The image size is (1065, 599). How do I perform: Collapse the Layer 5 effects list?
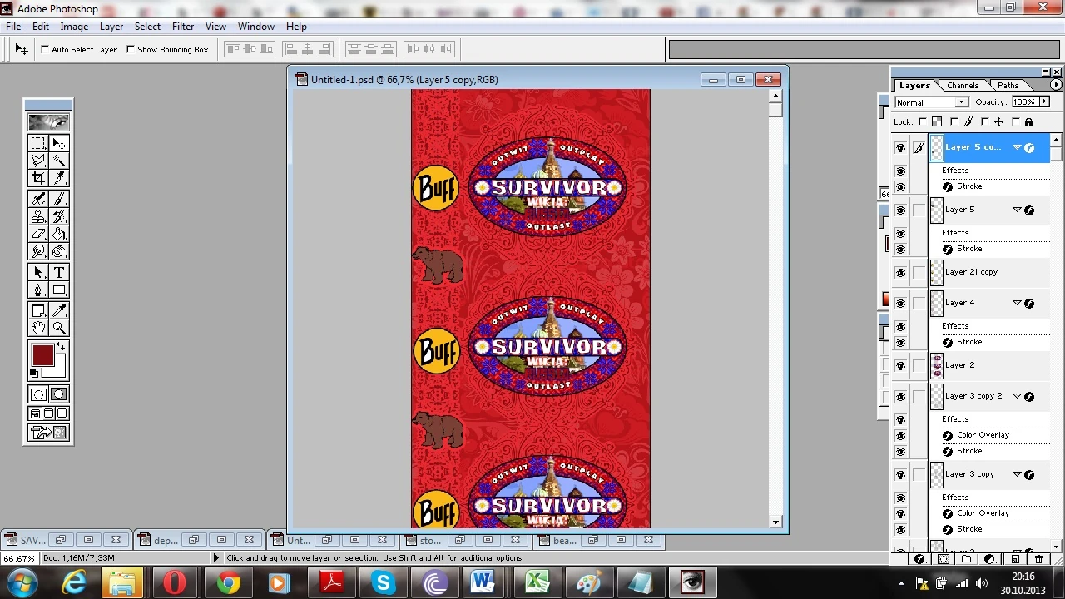pos(1017,210)
